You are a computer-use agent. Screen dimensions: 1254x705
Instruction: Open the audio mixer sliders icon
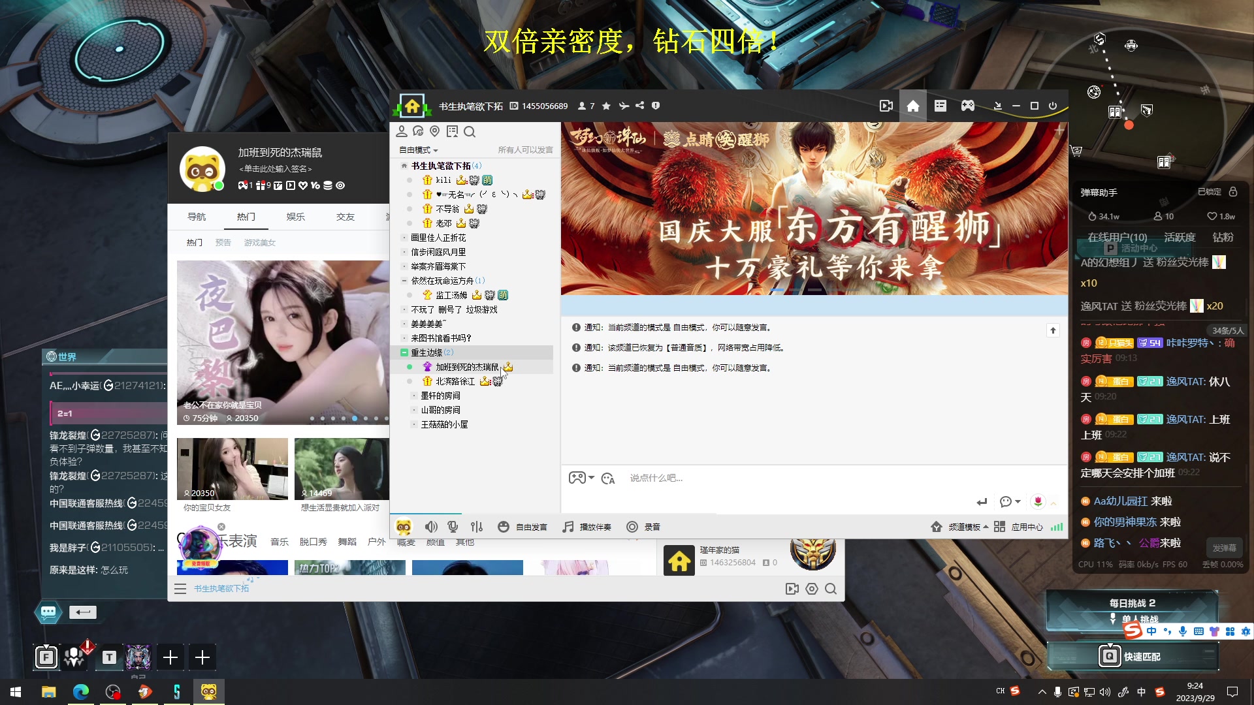(477, 527)
